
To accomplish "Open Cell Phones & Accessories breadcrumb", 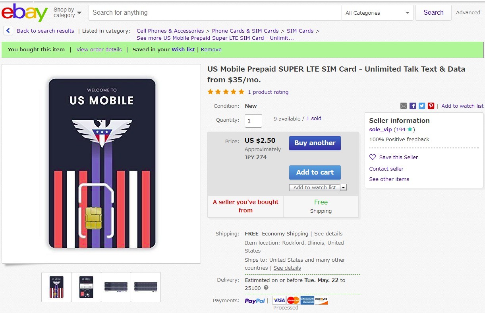I will tap(170, 31).
